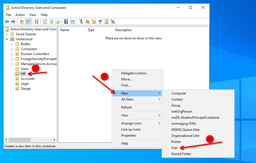Viewport: 256px width, 163px height.
Task: Click the Refresh toolbar icon
Action: tap(51, 21)
